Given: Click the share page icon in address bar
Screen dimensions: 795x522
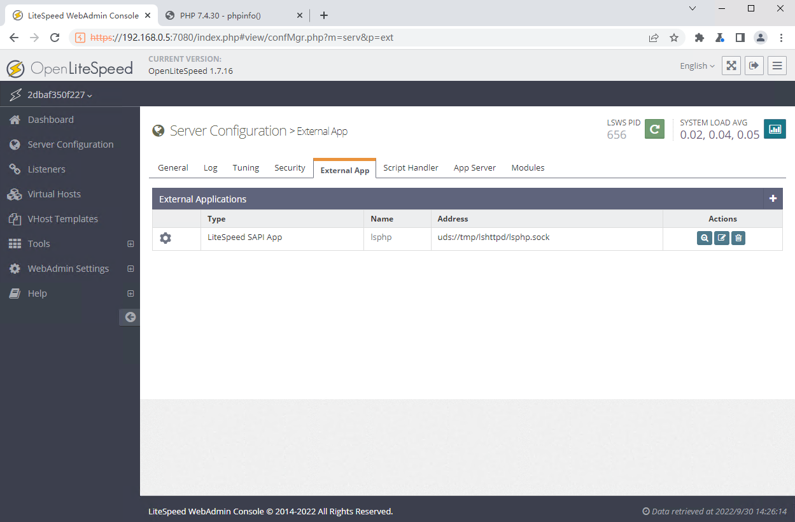Looking at the screenshot, I should click(x=654, y=38).
